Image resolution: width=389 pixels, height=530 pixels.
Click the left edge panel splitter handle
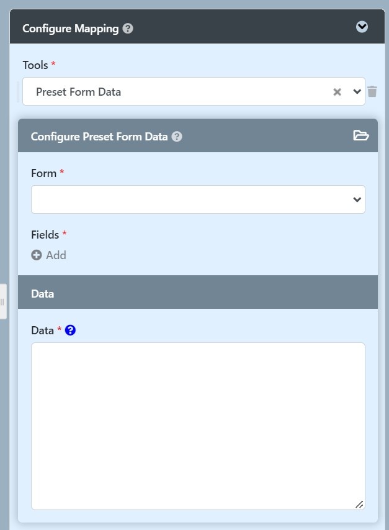click(x=2, y=302)
